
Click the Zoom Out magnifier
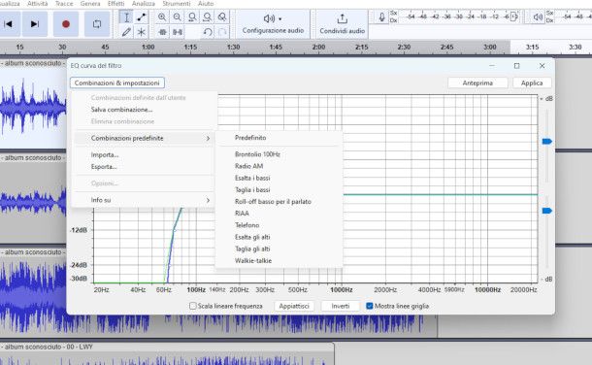[x=177, y=17]
